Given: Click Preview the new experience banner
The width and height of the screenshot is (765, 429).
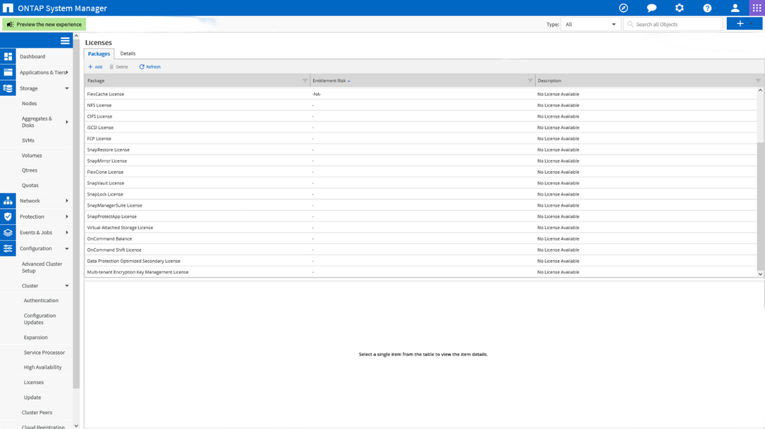Looking at the screenshot, I should (44, 24).
